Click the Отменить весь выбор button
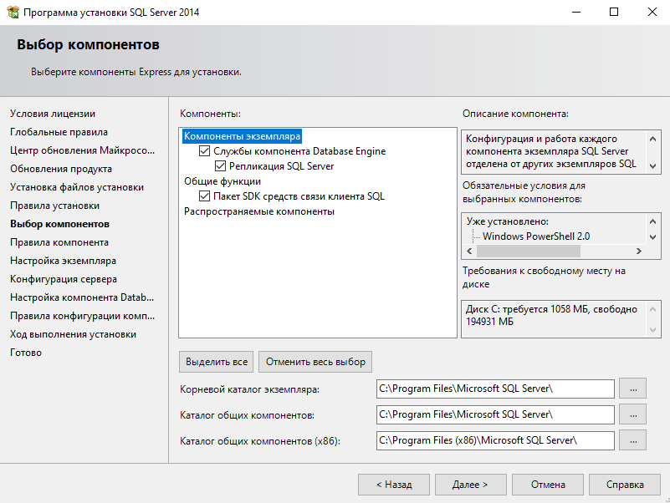670x503 pixels. click(x=315, y=362)
